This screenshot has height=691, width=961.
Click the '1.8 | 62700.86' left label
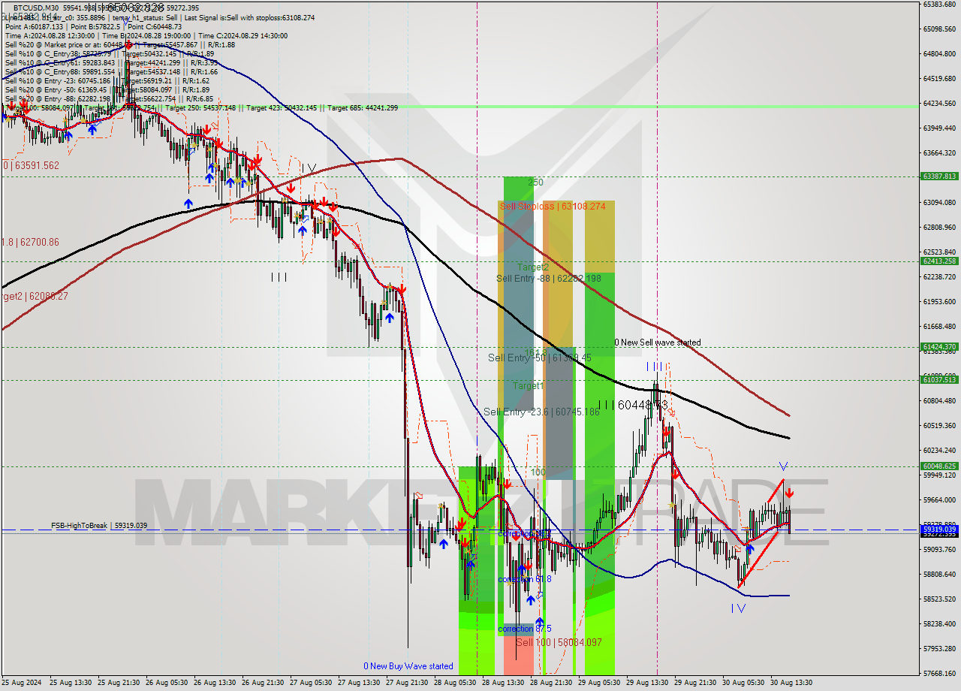point(30,243)
